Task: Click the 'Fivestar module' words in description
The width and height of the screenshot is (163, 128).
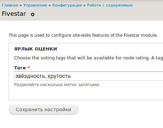Action: [141, 35]
